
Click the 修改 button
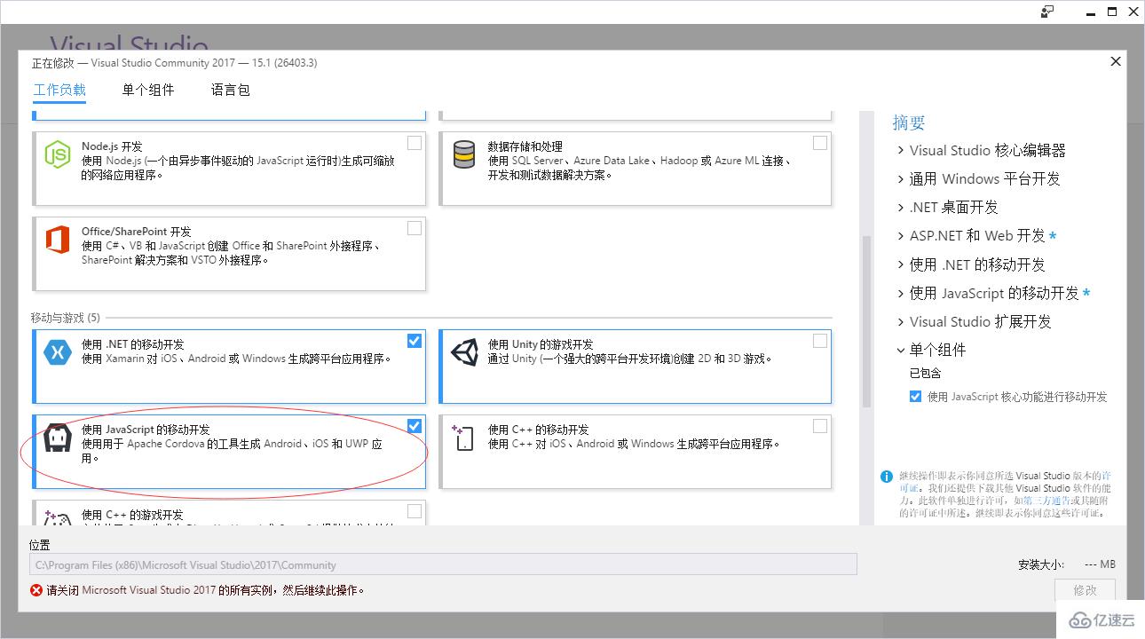pos(1085,590)
